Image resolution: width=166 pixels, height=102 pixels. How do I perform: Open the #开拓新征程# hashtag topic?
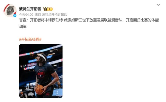point(30,39)
